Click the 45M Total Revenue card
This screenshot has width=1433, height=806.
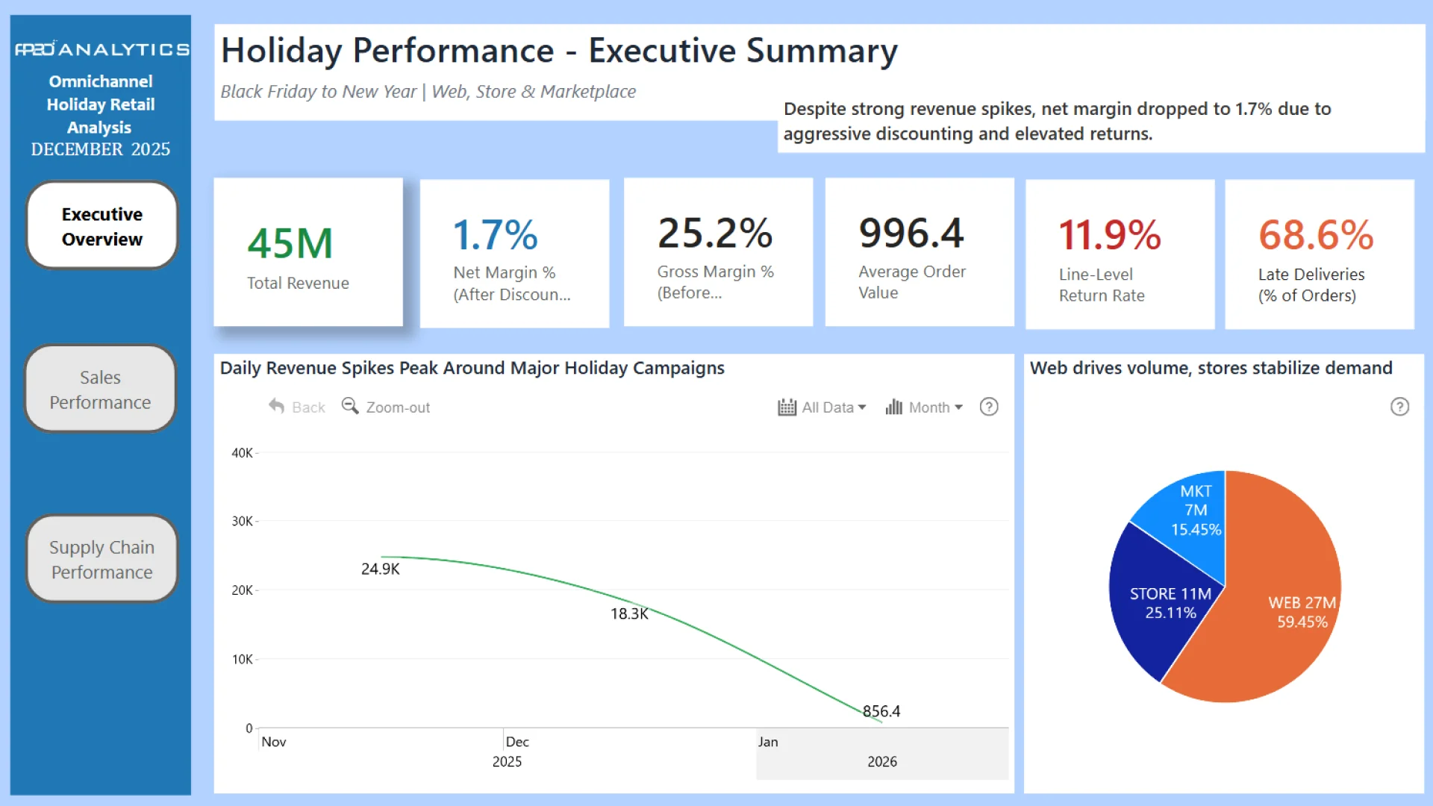(308, 252)
